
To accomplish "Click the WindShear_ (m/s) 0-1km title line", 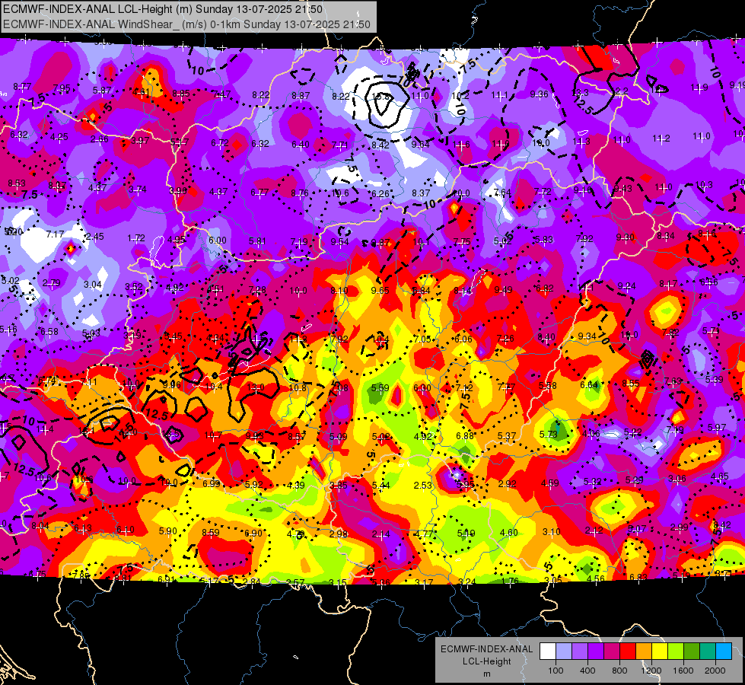I will tap(186, 24).
